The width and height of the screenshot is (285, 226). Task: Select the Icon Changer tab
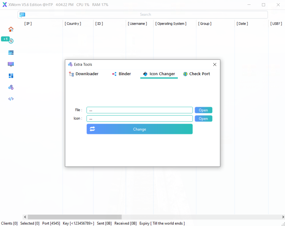point(159,74)
